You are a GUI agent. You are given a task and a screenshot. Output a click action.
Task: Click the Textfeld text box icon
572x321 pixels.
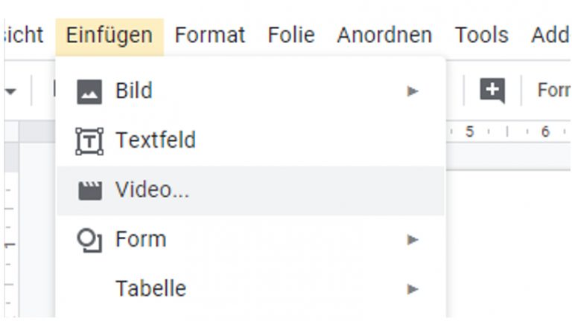89,140
